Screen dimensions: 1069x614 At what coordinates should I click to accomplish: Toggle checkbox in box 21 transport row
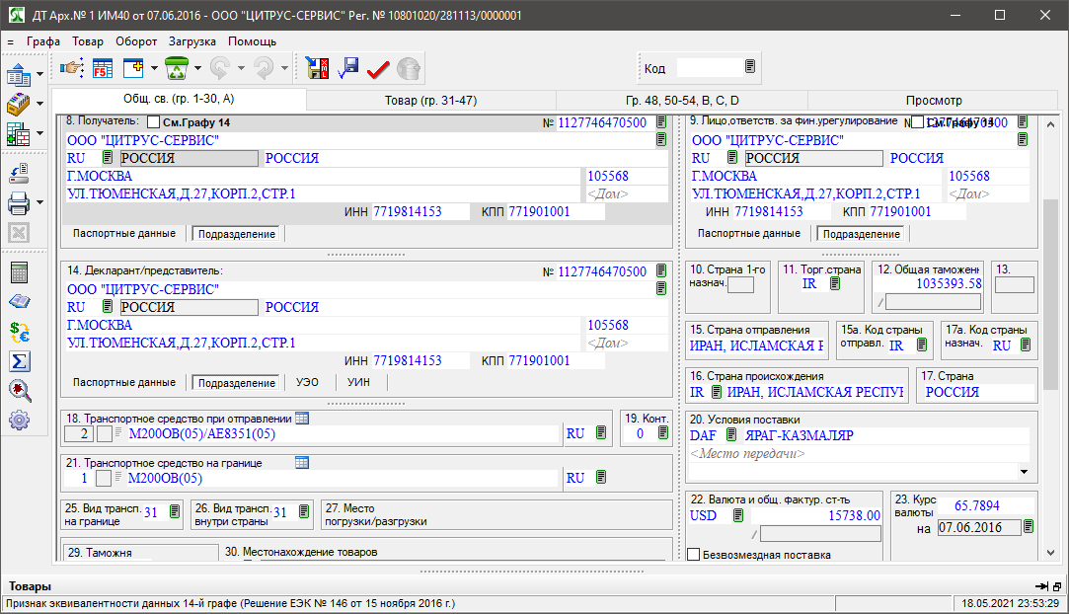tap(103, 479)
